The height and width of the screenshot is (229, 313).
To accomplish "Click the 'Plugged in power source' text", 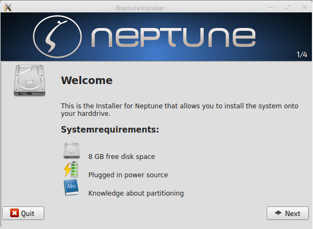I will click(x=128, y=175).
